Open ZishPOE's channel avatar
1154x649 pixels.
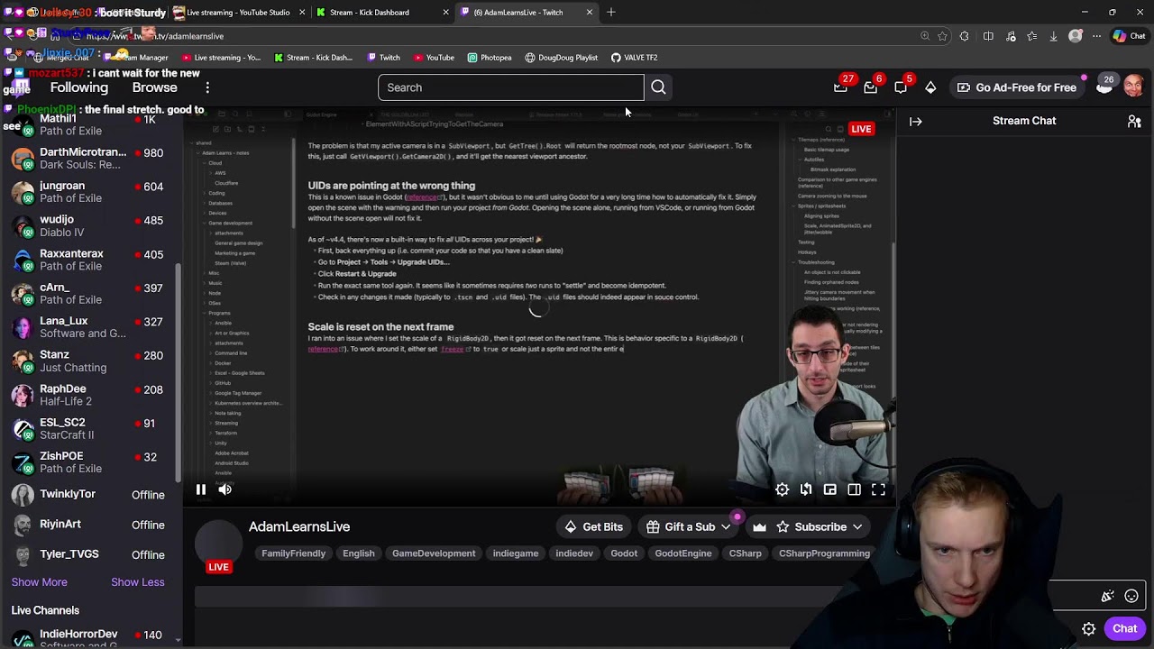23,462
